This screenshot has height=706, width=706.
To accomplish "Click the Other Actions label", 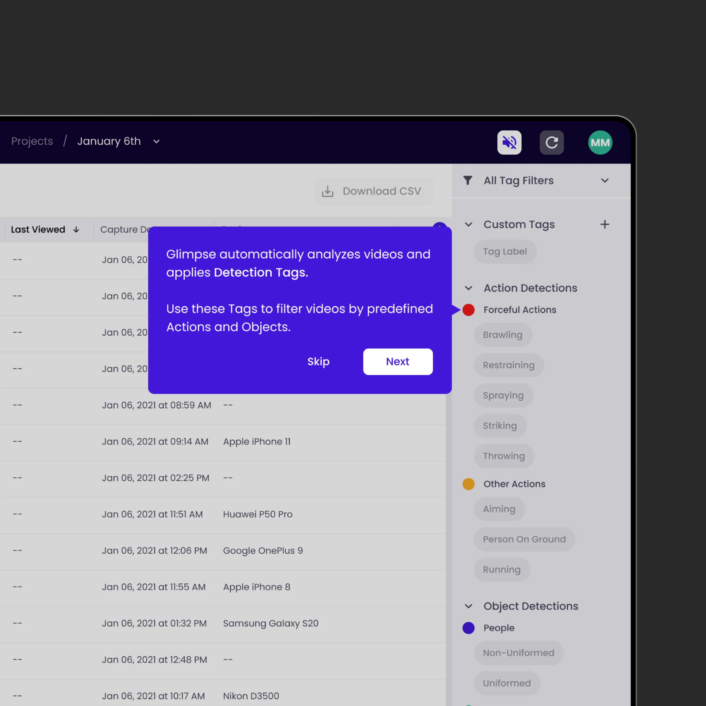I will (514, 484).
